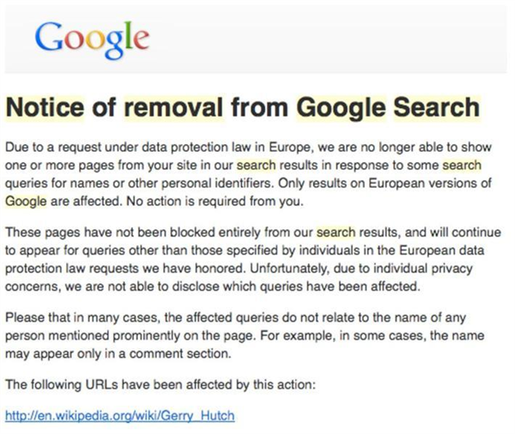The width and height of the screenshot is (515, 434).
Task: Click highlighted "search" before "results in response"
Action: pos(257,164)
